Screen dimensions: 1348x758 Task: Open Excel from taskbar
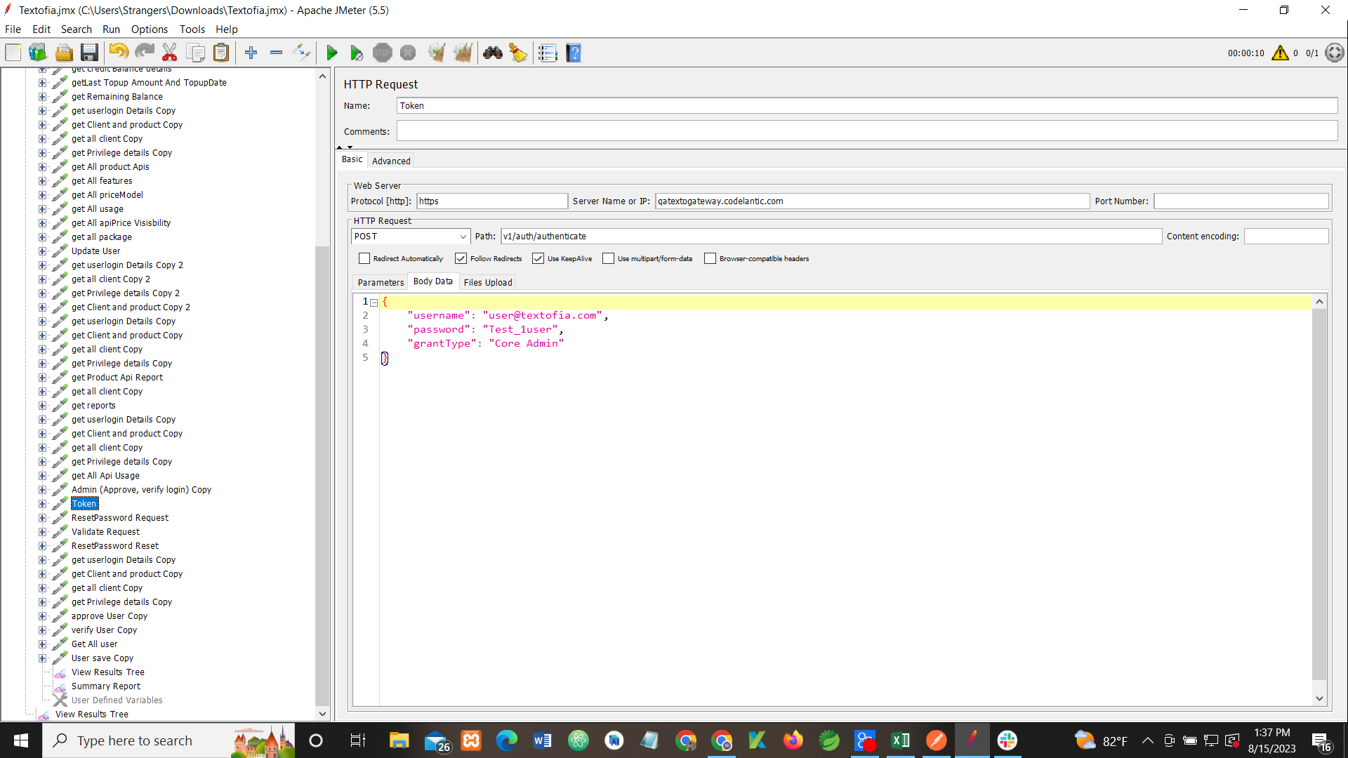[x=900, y=740]
